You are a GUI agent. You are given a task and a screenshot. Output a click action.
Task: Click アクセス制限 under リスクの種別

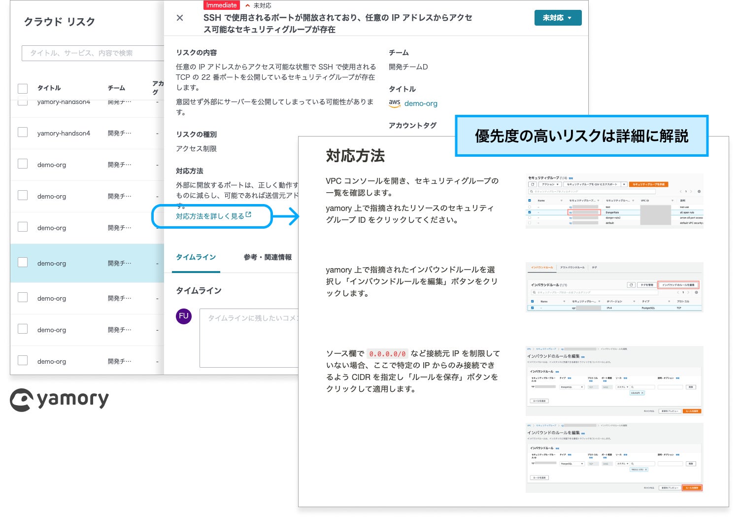pos(196,149)
